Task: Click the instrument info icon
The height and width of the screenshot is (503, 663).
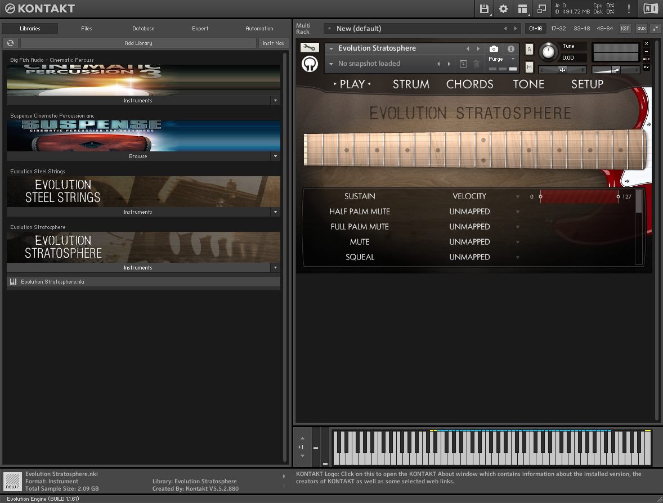Action: pyautogui.click(x=511, y=48)
